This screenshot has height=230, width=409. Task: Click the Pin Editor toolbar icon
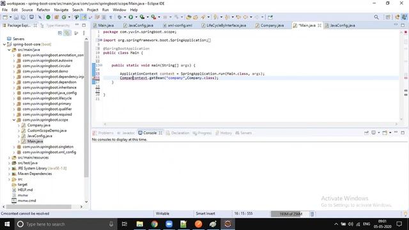pos(270,17)
